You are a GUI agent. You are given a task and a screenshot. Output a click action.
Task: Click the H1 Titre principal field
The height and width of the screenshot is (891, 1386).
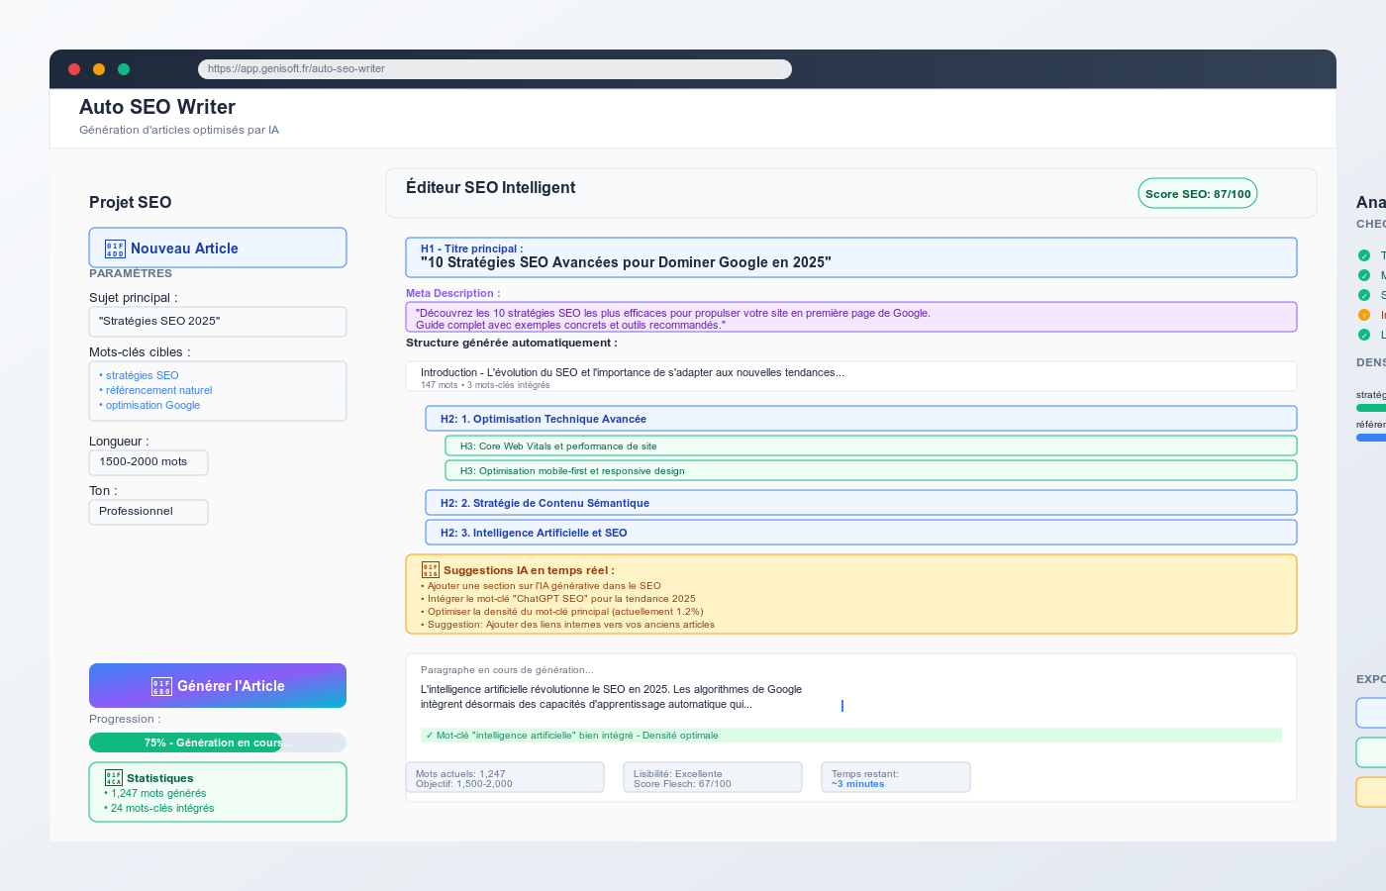(851, 257)
